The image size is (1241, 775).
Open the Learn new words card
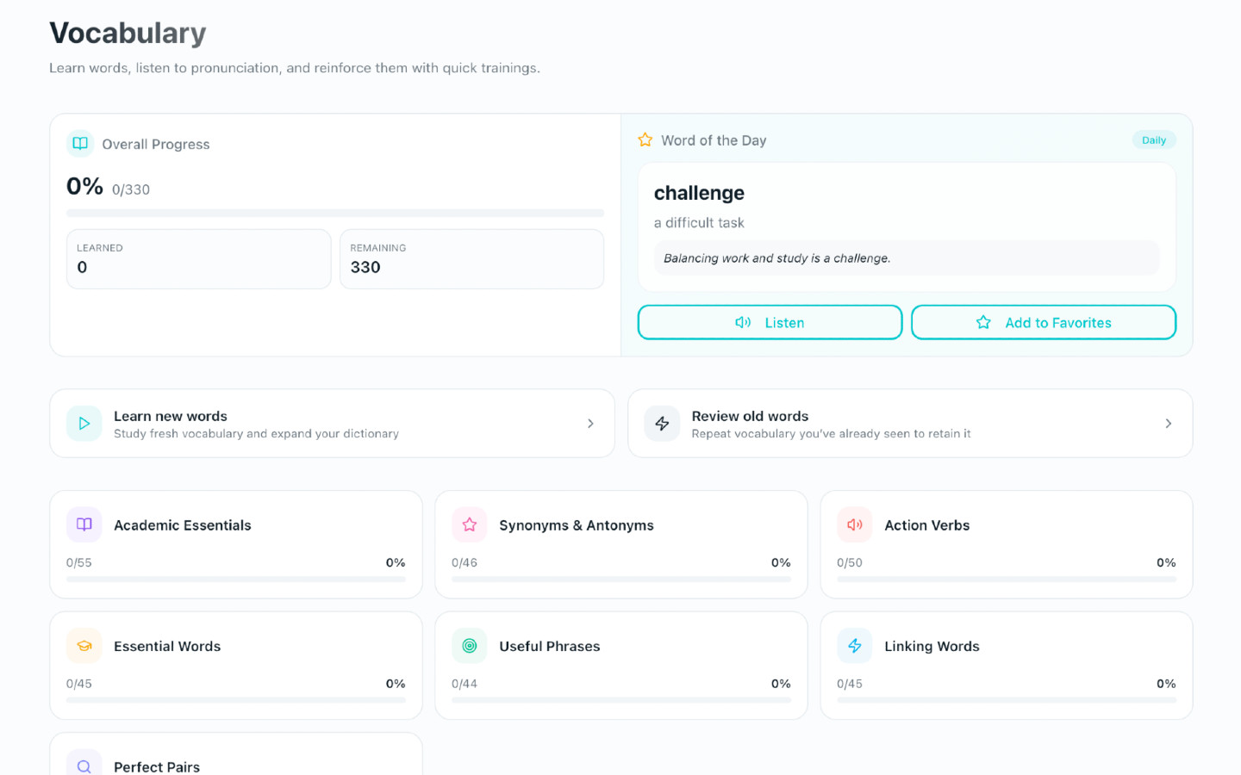(x=333, y=423)
